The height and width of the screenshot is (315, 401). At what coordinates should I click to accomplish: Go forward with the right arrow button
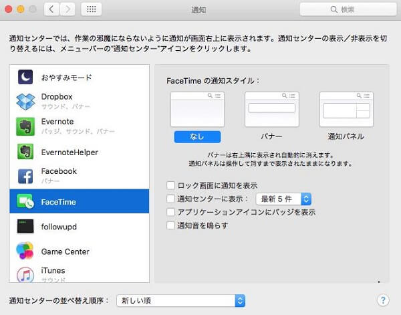[68, 9]
